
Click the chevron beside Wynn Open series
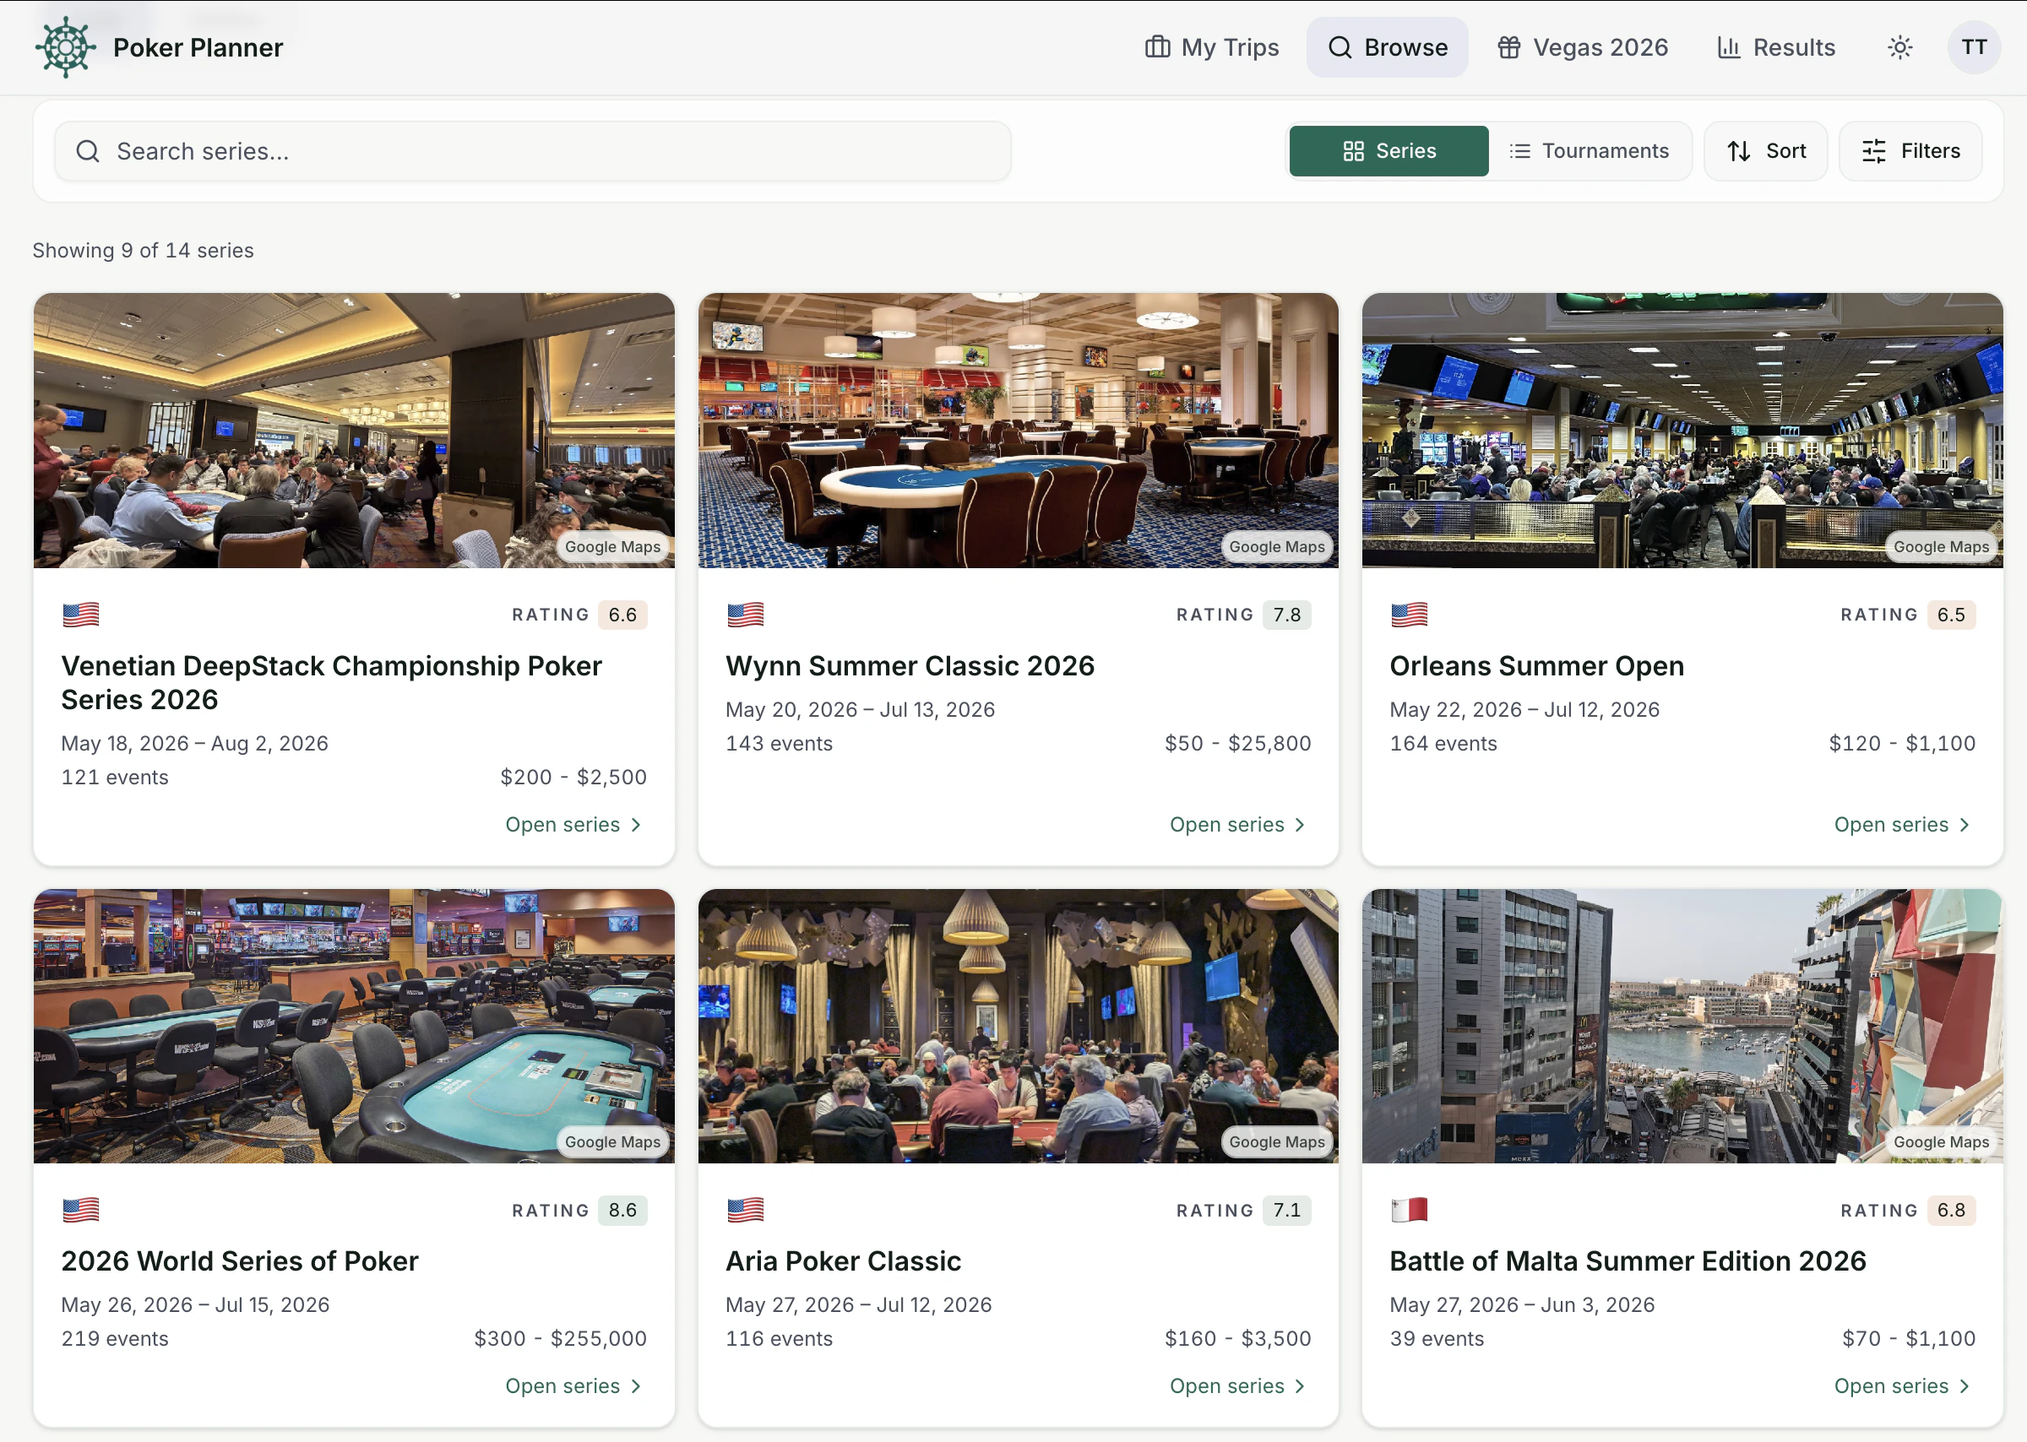click(1301, 825)
